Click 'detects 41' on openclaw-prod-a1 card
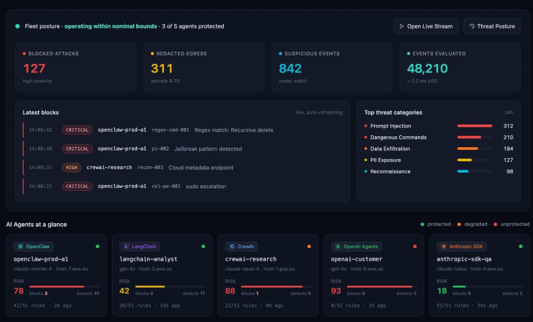533x322 pixels. click(x=87, y=293)
